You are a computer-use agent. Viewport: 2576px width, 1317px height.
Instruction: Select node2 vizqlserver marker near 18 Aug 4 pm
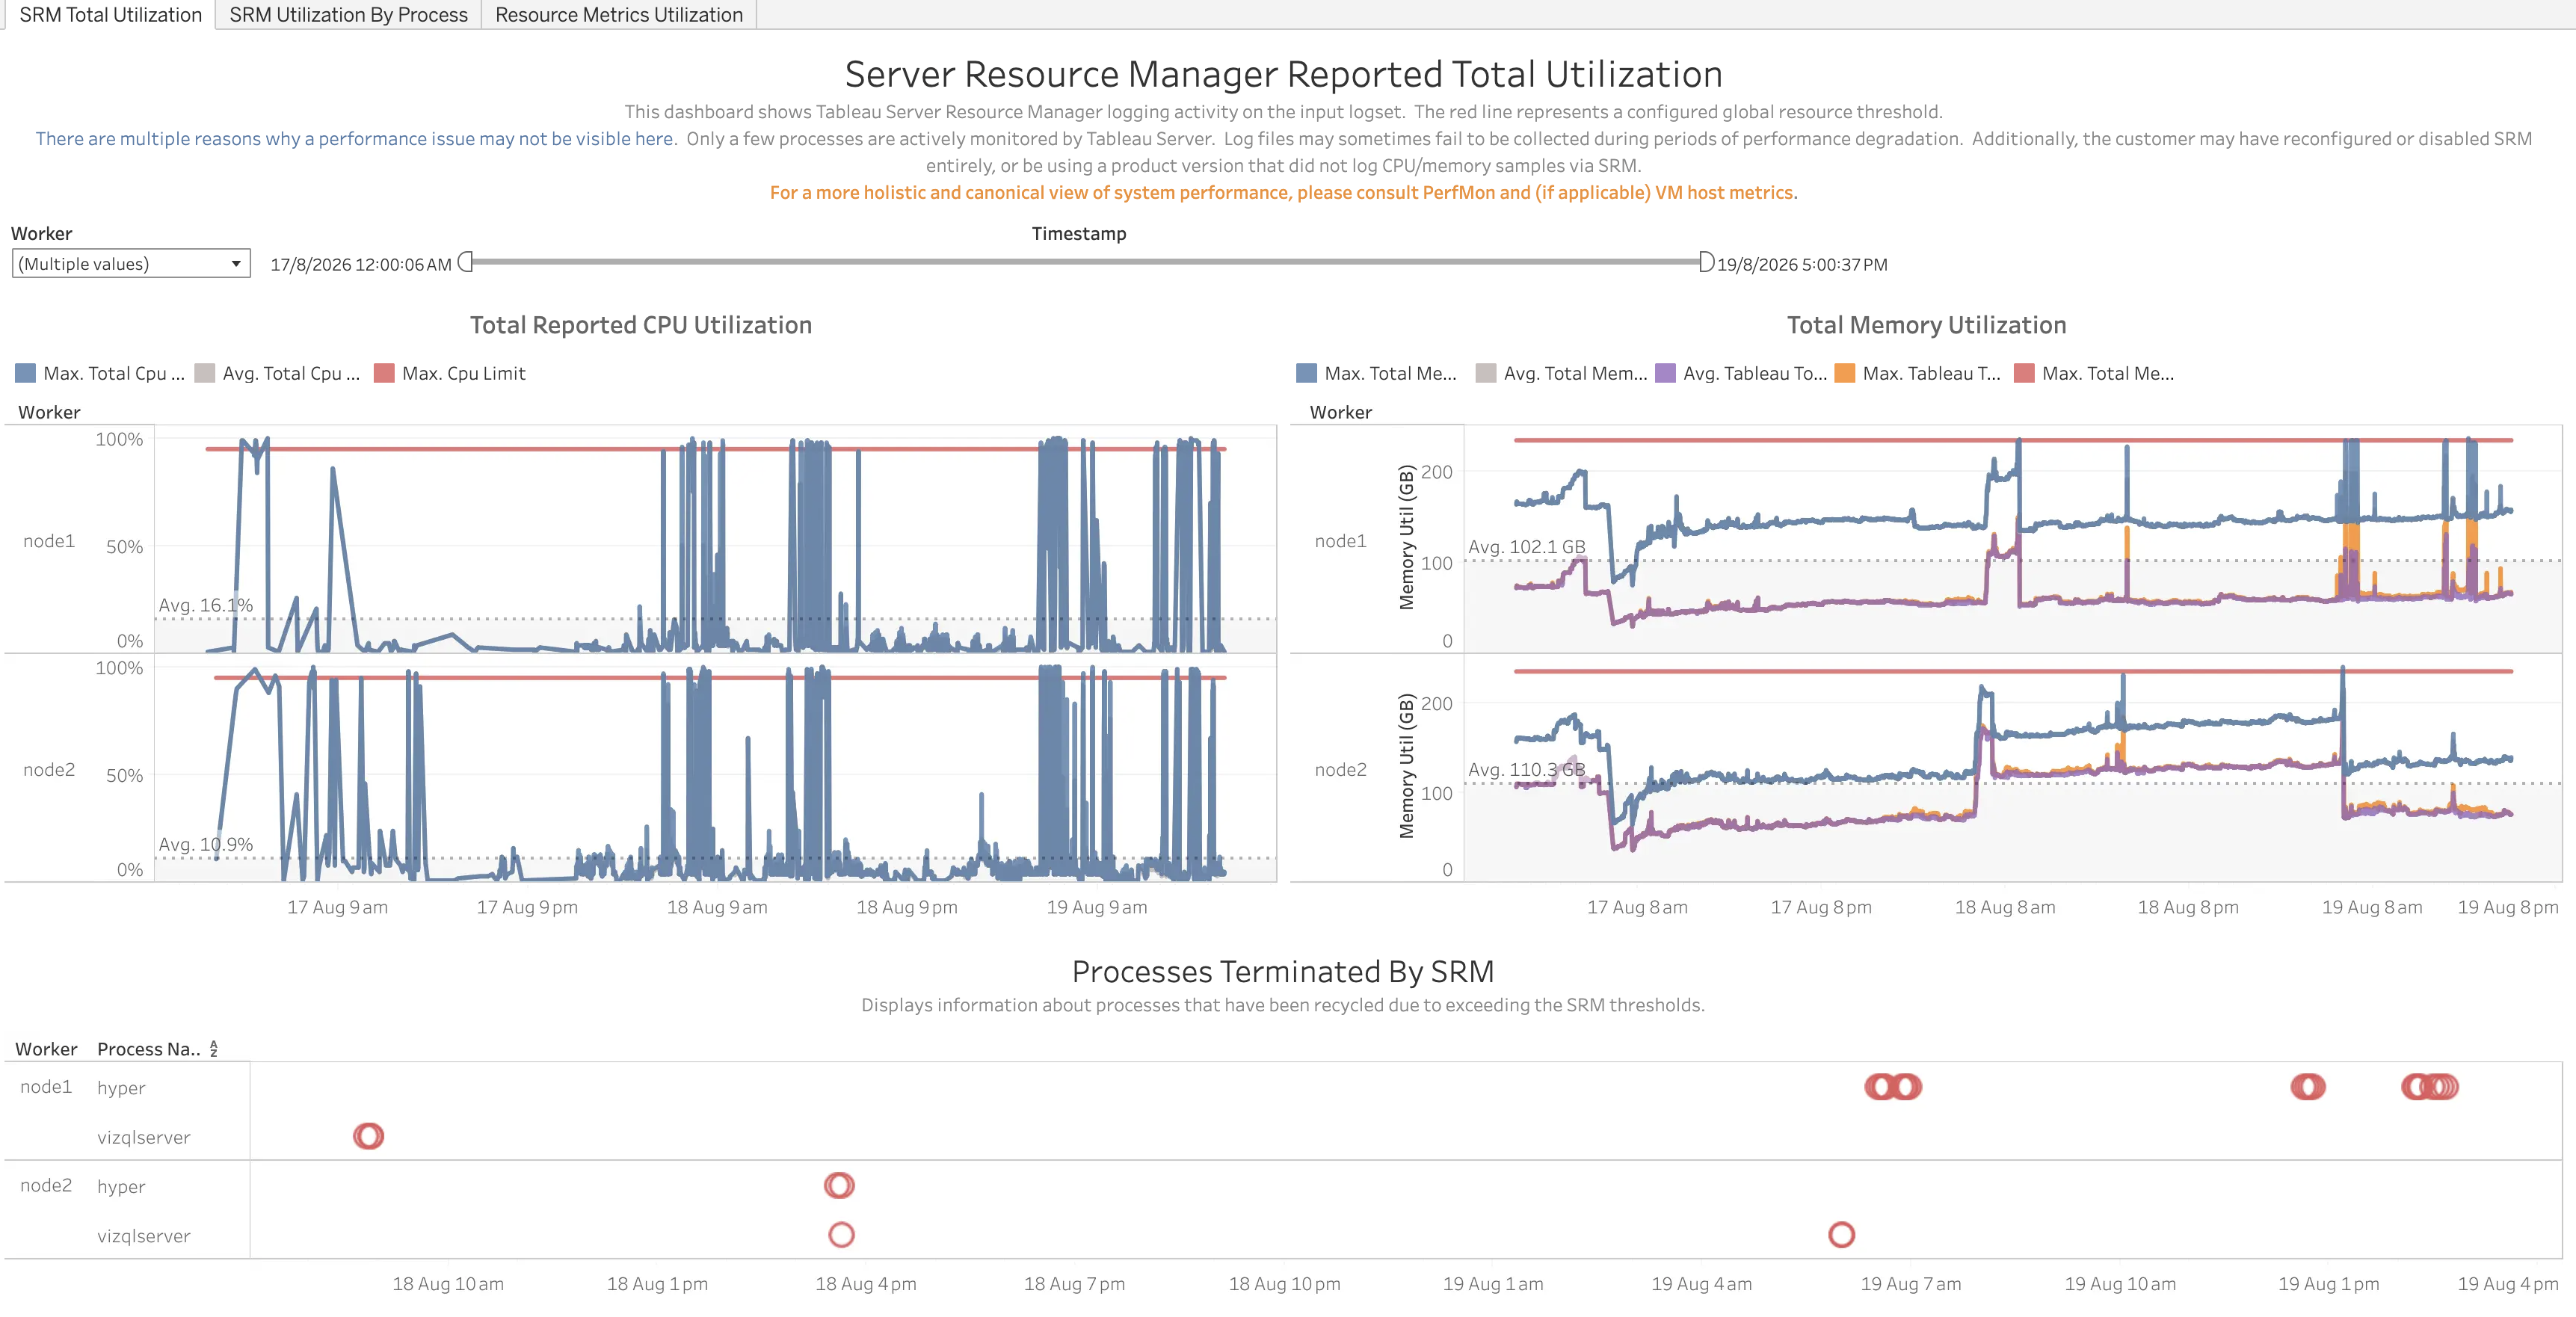(841, 1235)
